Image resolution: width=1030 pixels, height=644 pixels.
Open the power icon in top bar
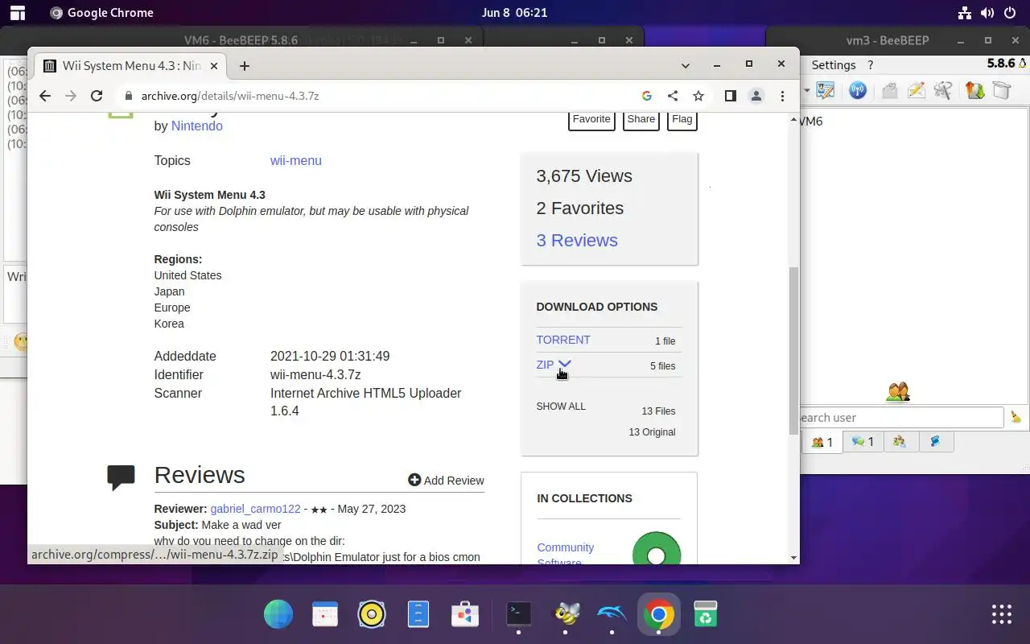point(1008,13)
